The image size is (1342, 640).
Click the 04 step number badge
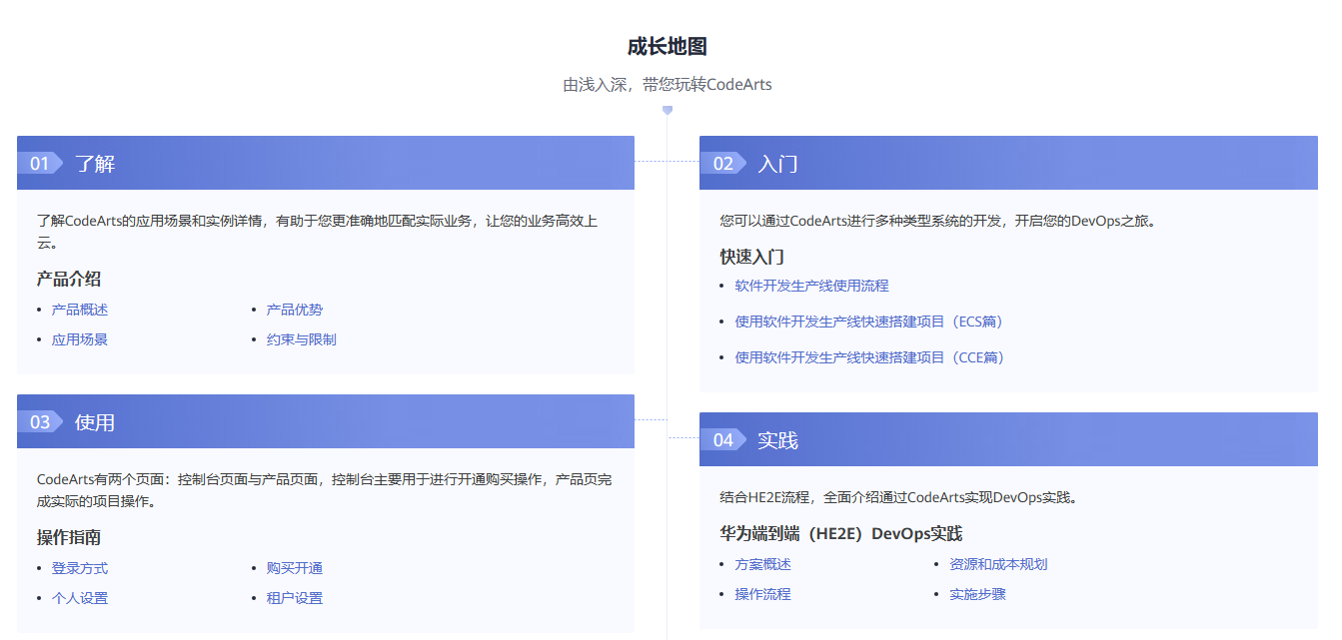(723, 439)
